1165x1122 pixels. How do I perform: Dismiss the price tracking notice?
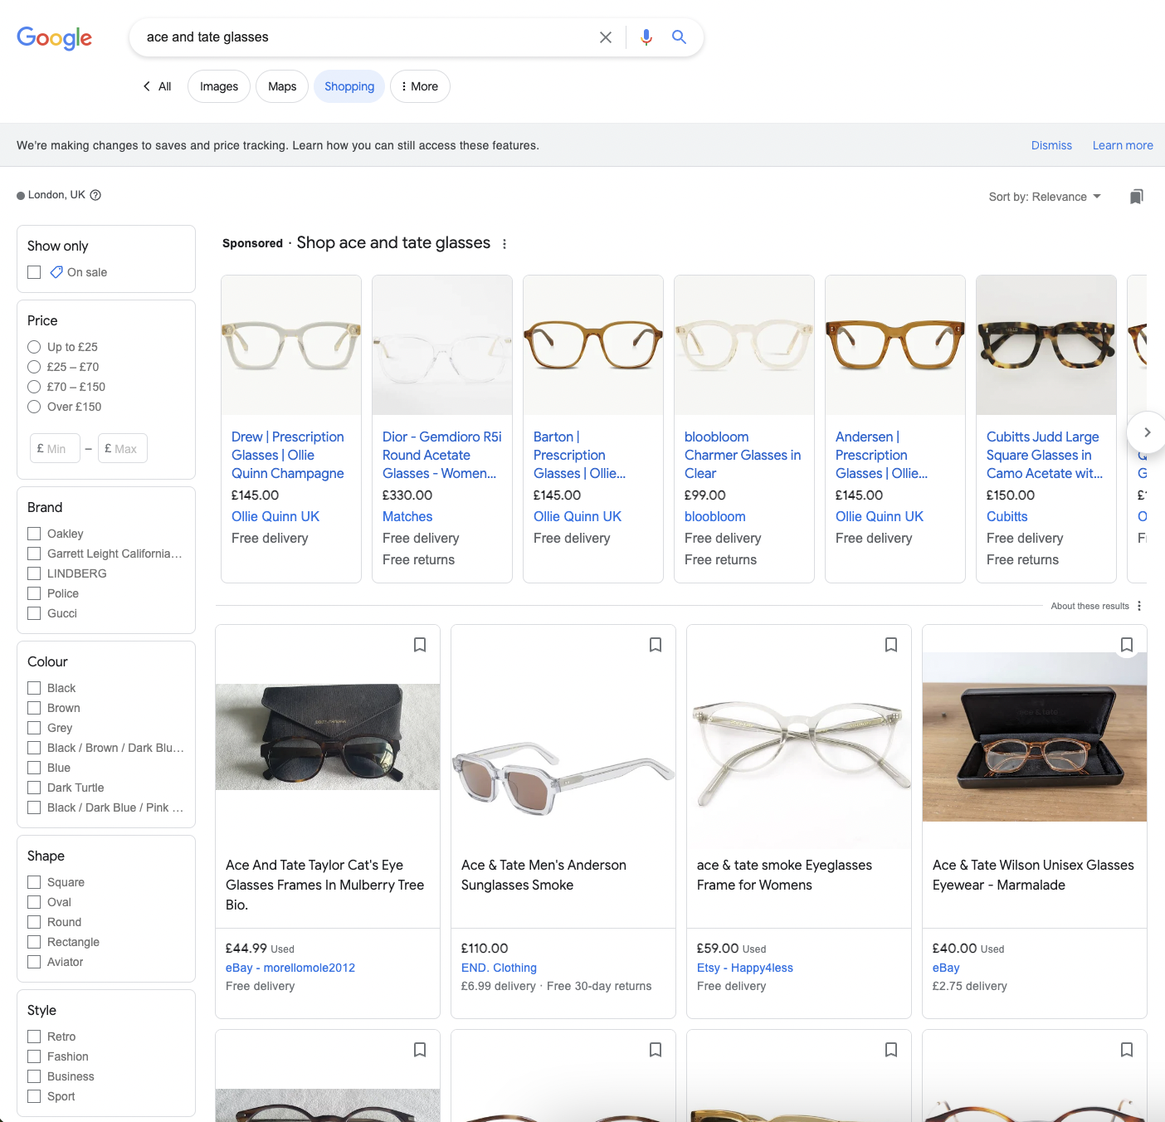click(1051, 145)
